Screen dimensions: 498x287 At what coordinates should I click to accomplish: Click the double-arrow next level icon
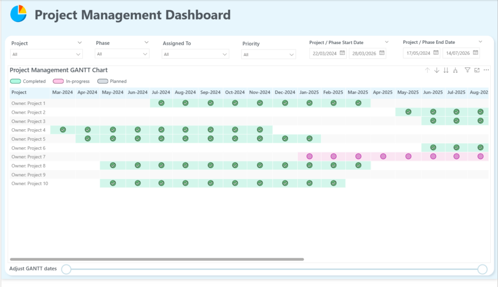tap(446, 70)
